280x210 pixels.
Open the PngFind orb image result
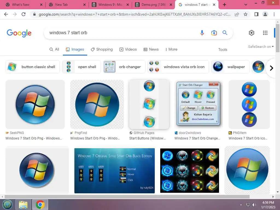pyautogui.click(x=97, y=104)
